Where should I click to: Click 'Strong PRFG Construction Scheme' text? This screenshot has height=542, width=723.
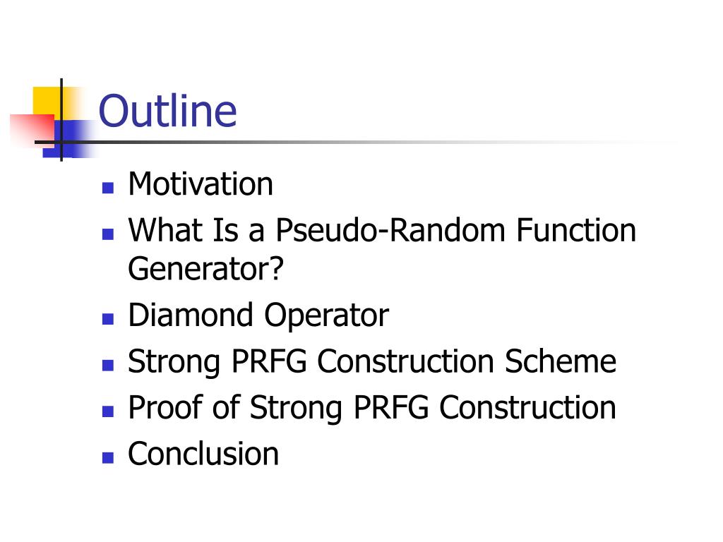click(372, 362)
